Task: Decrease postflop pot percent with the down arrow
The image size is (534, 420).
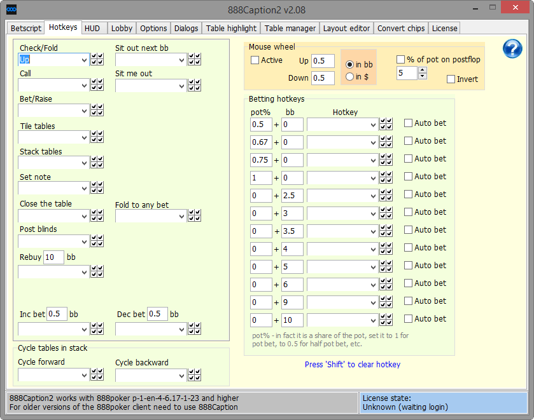Action: pos(422,76)
